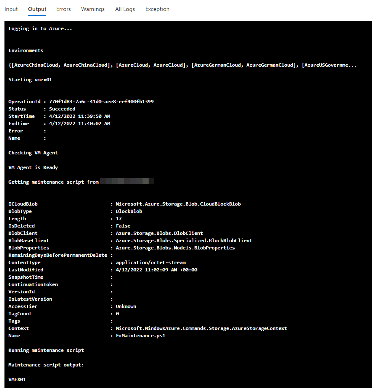Click the 'Starting vmex01' line
The width and height of the screenshot is (372, 388).
click(x=30, y=80)
